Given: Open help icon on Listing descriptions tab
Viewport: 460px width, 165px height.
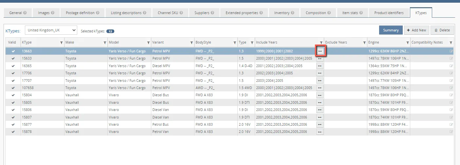Looking at the screenshot, I should click(x=145, y=13).
